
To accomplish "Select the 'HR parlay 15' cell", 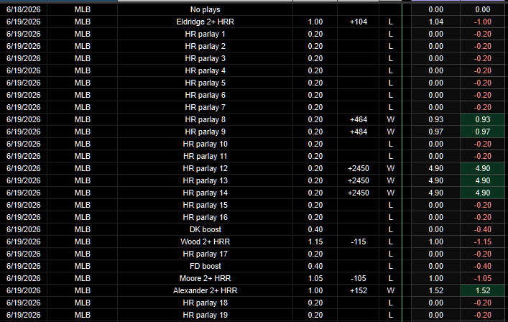I will (205, 205).
